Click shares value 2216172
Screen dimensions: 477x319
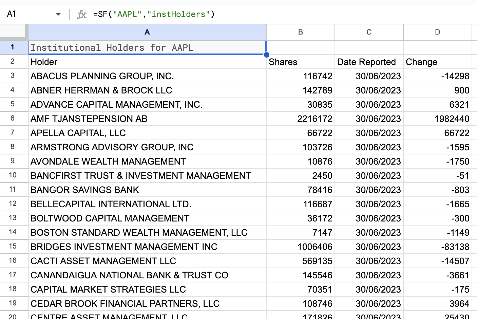pos(301,119)
